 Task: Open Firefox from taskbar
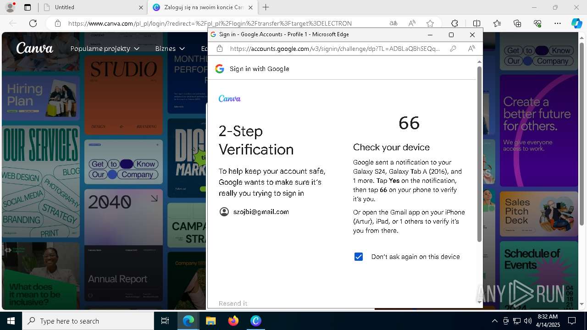tap(233, 321)
